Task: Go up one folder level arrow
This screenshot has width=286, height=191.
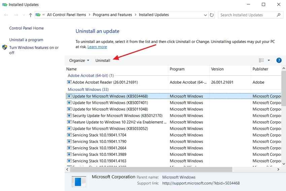Action: coord(31,15)
